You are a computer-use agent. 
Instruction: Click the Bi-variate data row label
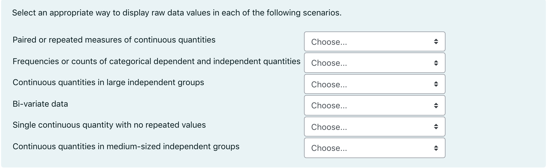(x=40, y=104)
